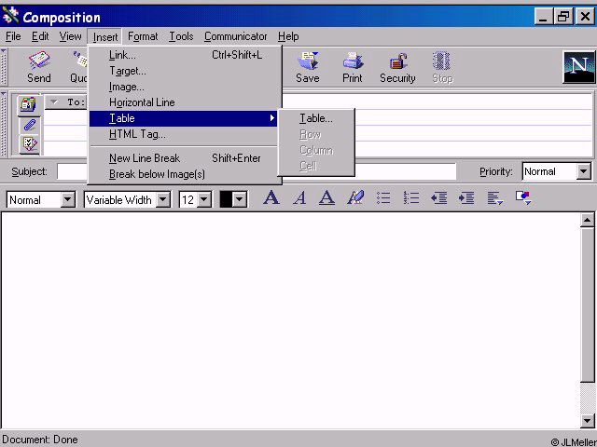Screen dimensions: 597x447
Task: Choose Target... from Insert menu
Action: pyautogui.click(x=185, y=71)
